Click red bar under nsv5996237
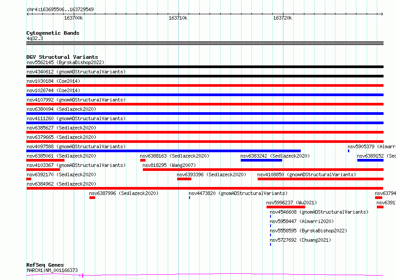This screenshot has width=396, height=280. tap(286, 207)
